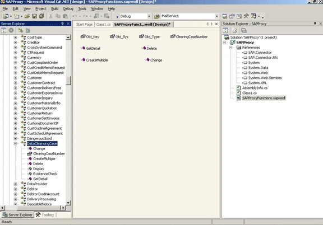Click the Navigate Backward toolbar icon
The height and width of the screenshot is (225, 323).
[96, 16]
